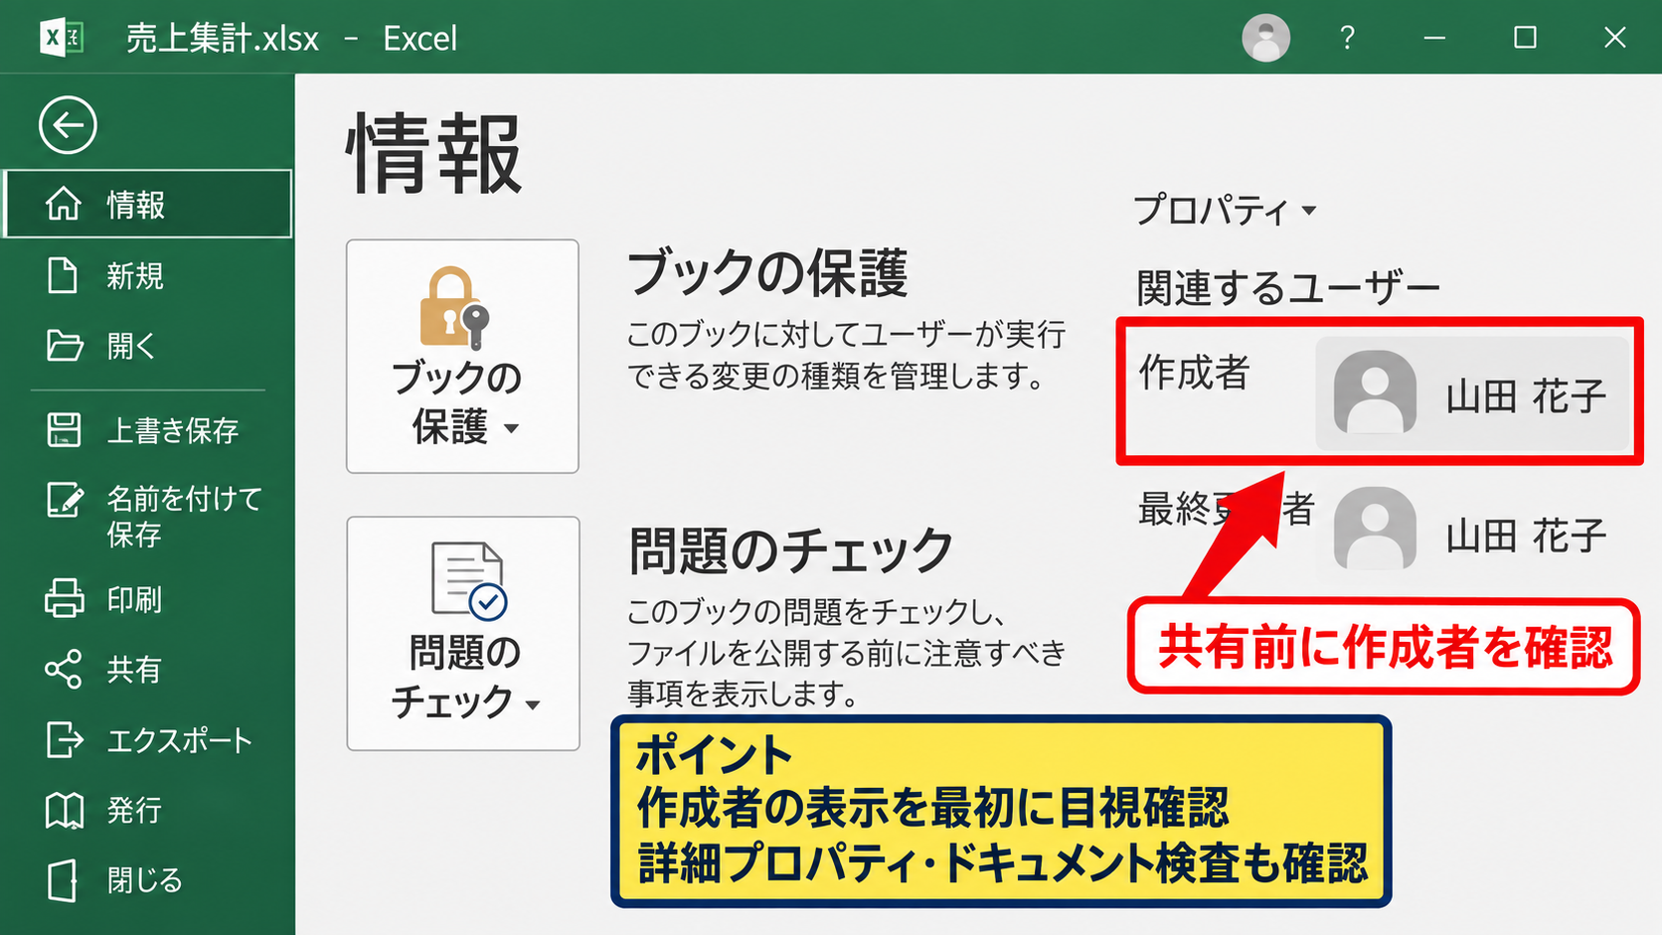Image resolution: width=1662 pixels, height=935 pixels.
Task: Click the question mark help icon
Action: point(1347,38)
